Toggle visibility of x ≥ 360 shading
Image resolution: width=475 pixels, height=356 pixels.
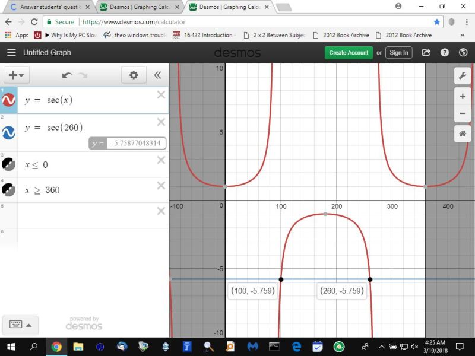[8, 190]
